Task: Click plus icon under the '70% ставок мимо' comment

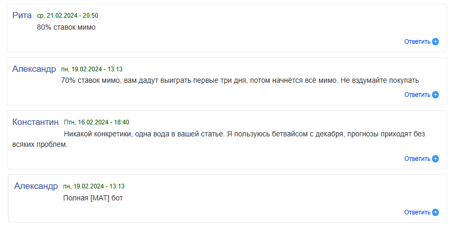Action: coord(436,95)
